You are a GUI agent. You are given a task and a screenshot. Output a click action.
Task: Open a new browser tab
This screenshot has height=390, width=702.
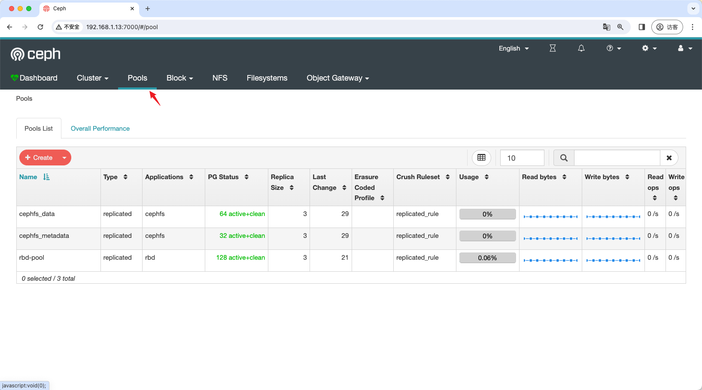point(148,9)
